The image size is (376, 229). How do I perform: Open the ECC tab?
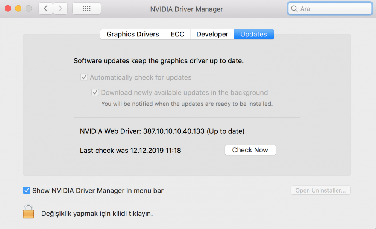(x=178, y=34)
